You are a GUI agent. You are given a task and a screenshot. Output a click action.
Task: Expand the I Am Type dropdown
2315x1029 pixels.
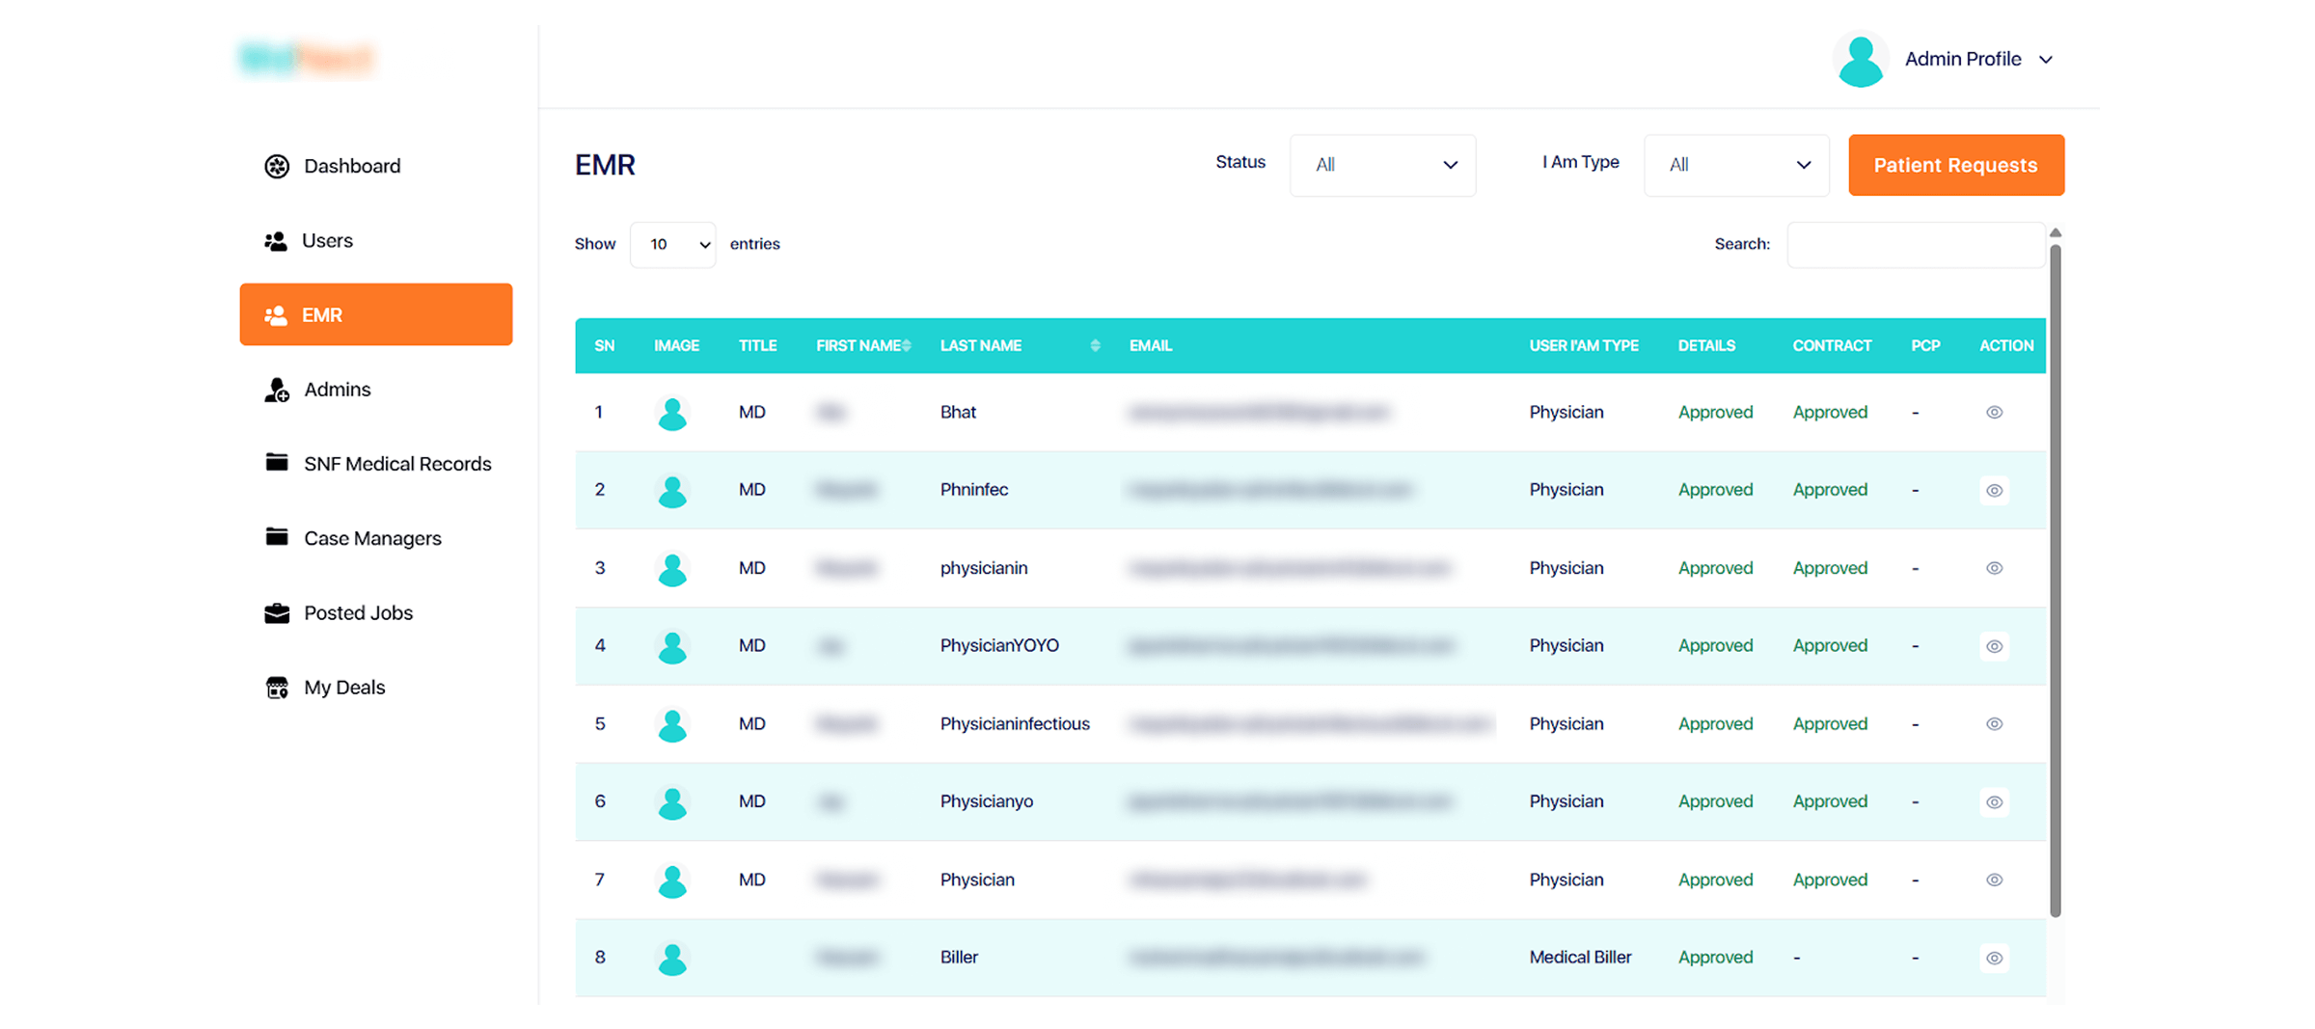click(x=1735, y=165)
